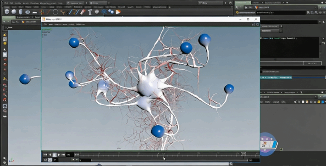Stop flipbook playback
This screenshot has width=326, height=166.
pyautogui.click(x=54, y=155)
